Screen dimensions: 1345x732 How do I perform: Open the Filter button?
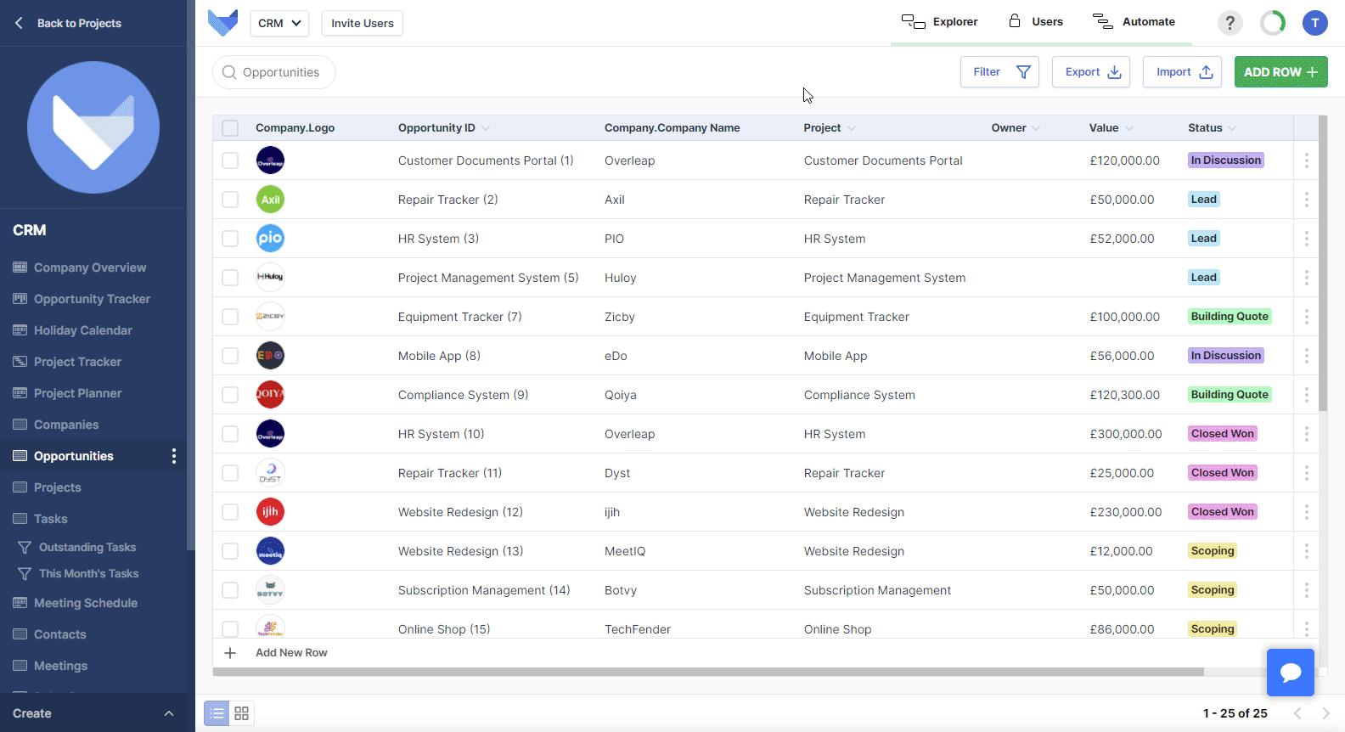pyautogui.click(x=1000, y=72)
